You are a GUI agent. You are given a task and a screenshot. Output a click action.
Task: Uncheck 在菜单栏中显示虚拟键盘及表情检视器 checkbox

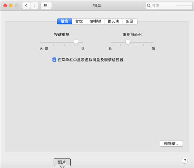(54, 60)
